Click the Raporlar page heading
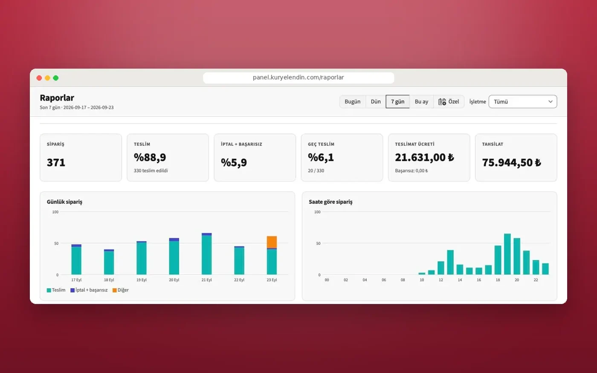Image resolution: width=597 pixels, height=373 pixels. tap(57, 98)
